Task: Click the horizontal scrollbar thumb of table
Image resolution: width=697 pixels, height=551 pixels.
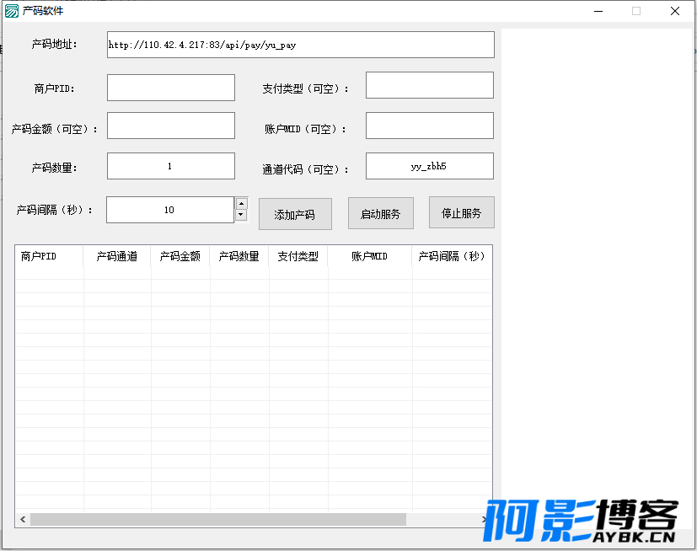Action: pyautogui.click(x=217, y=519)
